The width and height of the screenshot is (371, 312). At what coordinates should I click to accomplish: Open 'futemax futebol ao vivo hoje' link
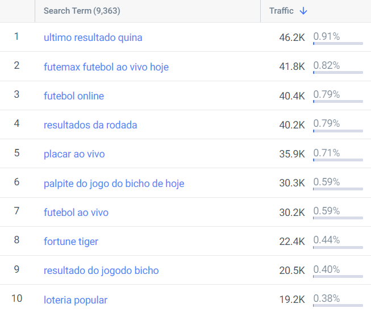tap(106, 66)
